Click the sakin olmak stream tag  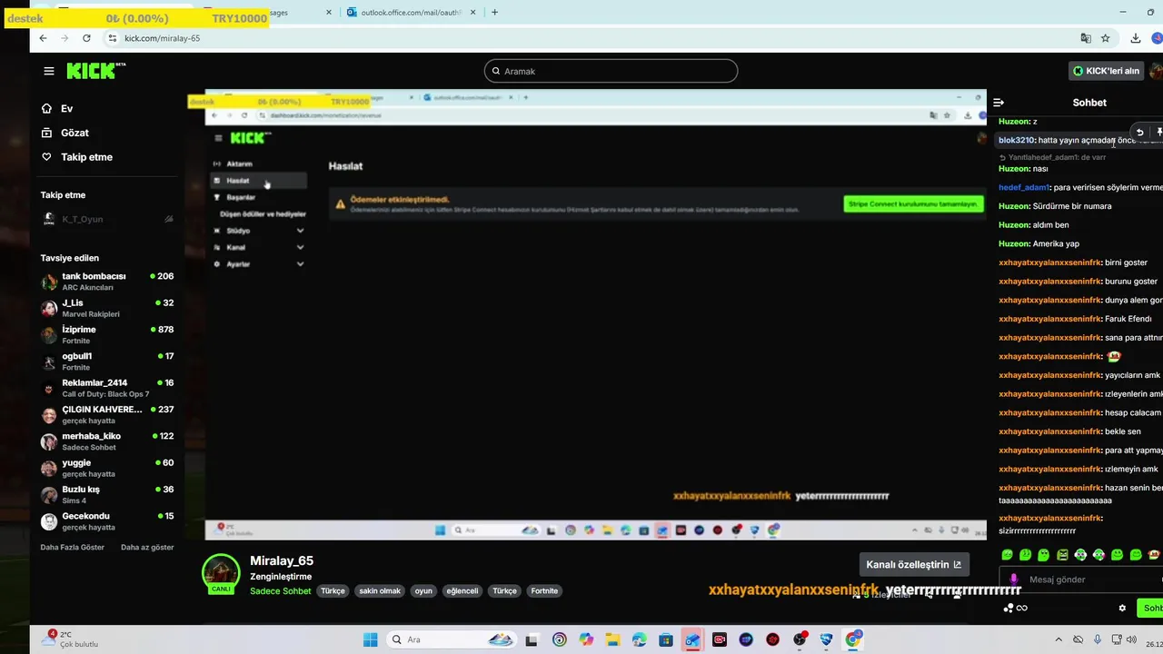point(380,591)
